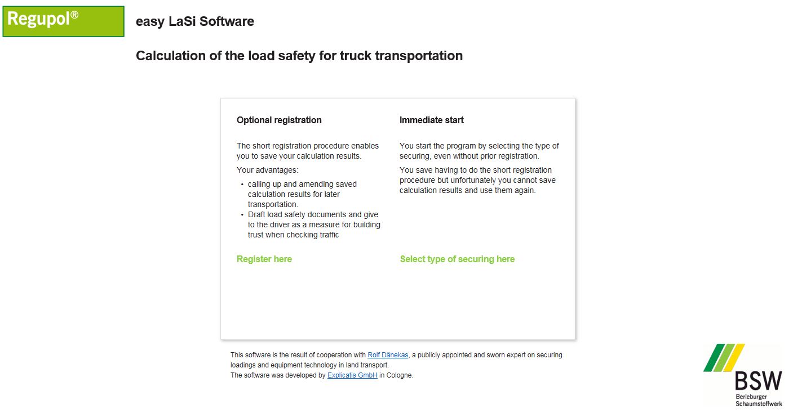Viewport: 793px width, 413px height.
Task: Click the Immediate start heading
Action: coord(432,120)
